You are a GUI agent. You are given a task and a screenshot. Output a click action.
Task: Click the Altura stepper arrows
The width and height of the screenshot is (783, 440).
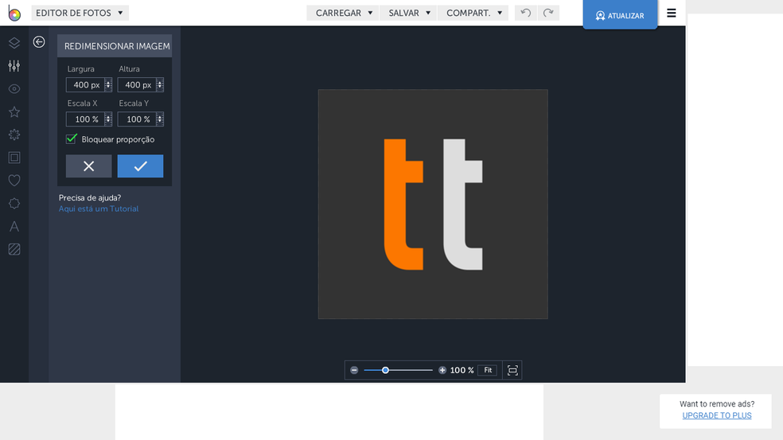click(159, 85)
